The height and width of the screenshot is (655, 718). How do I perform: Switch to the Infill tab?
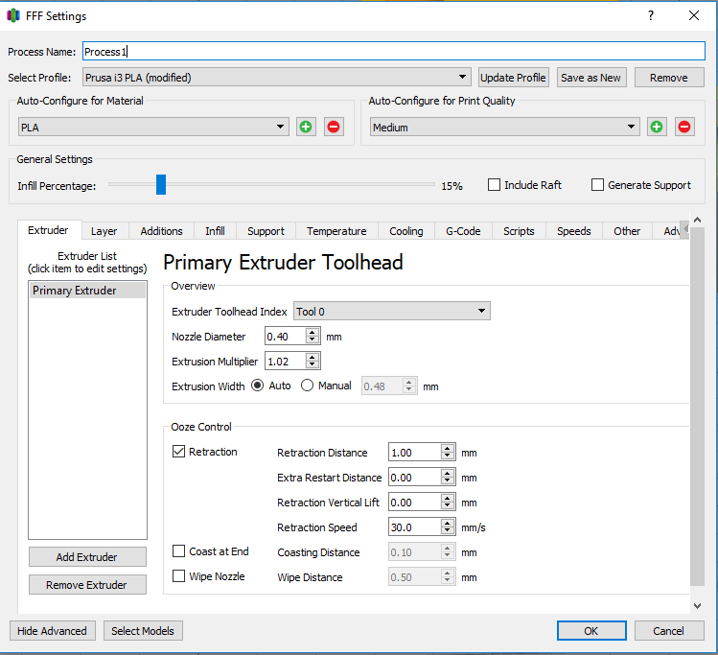[216, 231]
